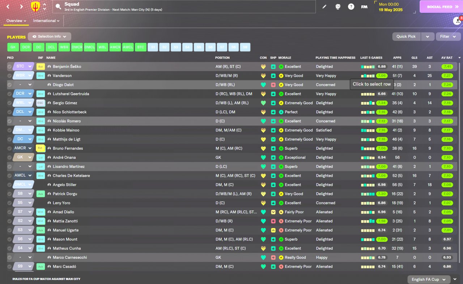The height and width of the screenshot is (284, 463).
Task: Expand the Selection Info dropdown
Action: [x=50, y=36]
